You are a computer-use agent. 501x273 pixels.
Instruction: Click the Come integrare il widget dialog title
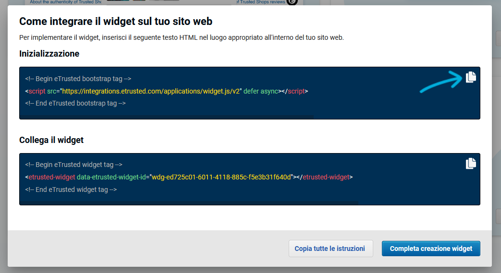116,22
